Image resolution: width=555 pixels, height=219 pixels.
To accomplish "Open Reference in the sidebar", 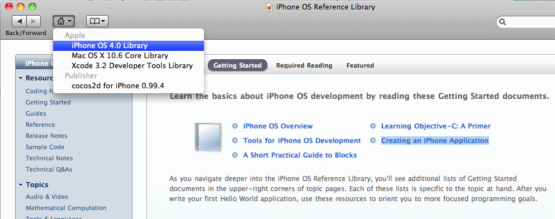I will 40,125.
